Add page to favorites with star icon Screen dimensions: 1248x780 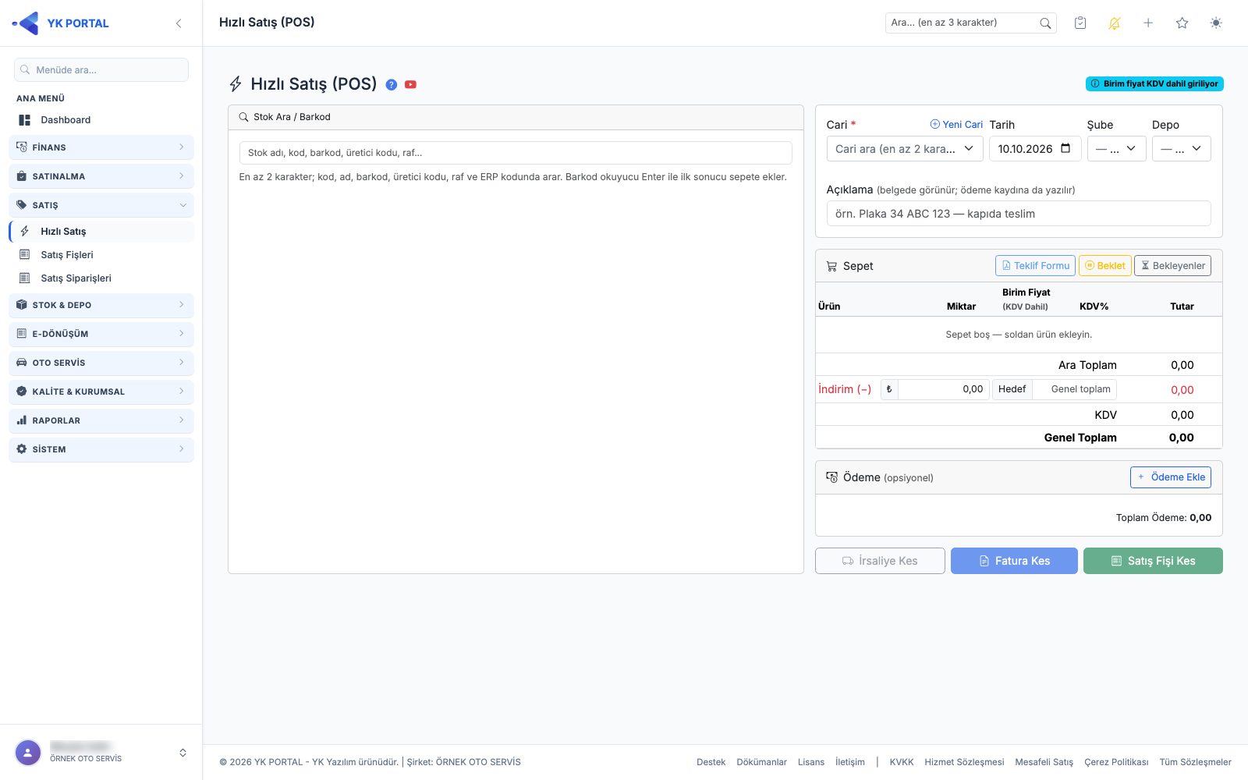[1182, 23]
